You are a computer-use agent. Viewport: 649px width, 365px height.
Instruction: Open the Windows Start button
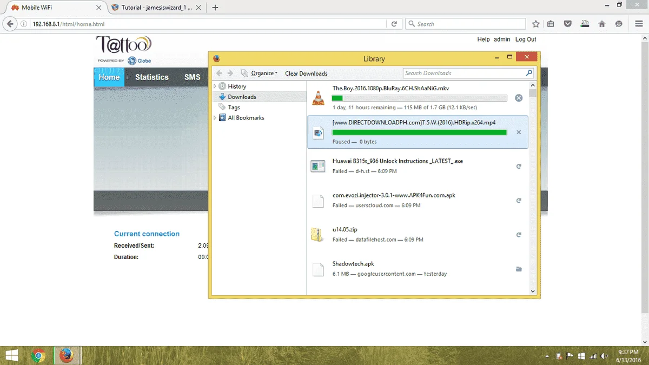click(x=11, y=355)
